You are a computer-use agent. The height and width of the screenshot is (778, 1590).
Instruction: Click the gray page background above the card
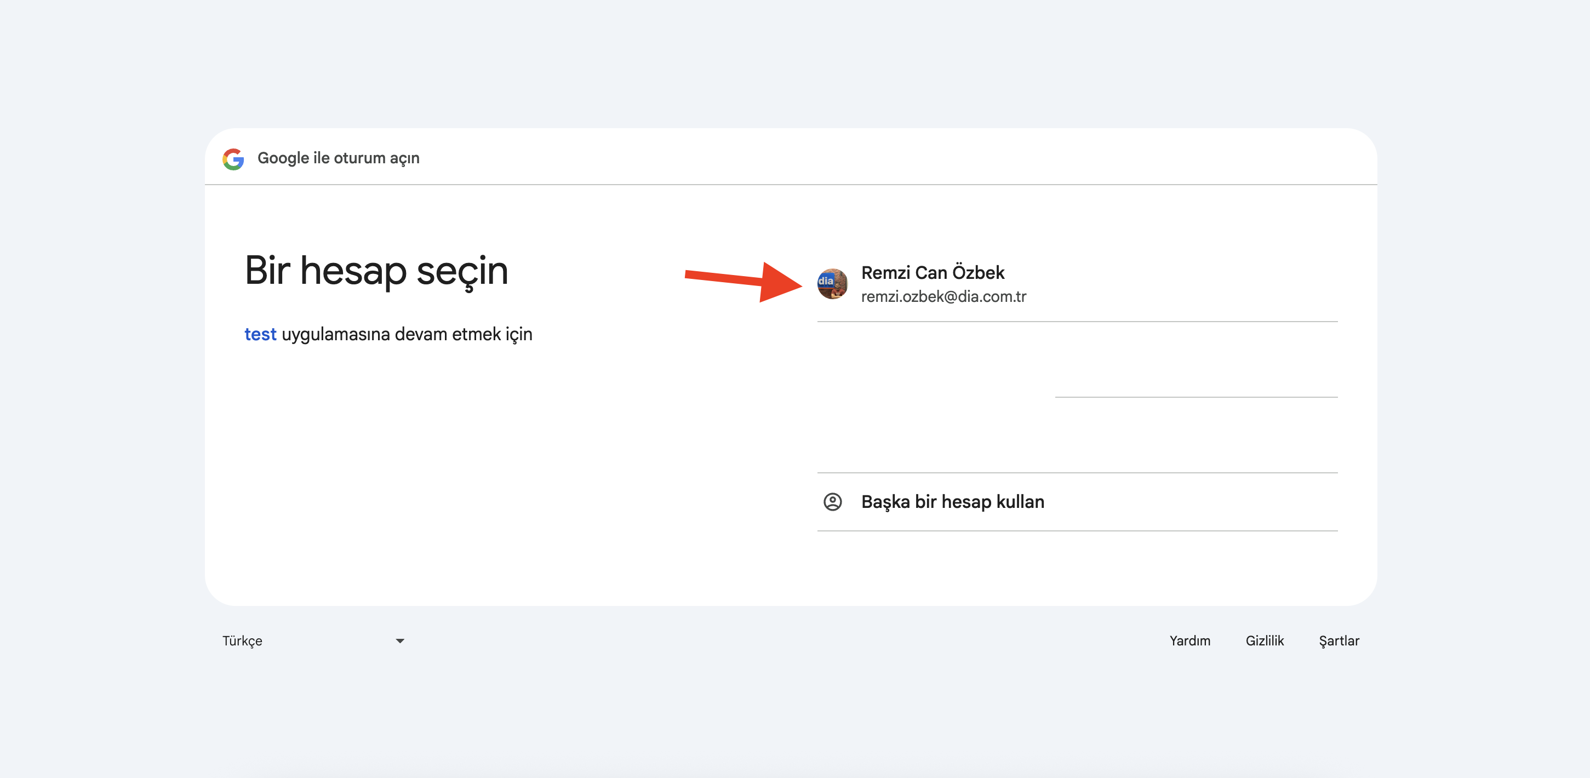pos(790,62)
